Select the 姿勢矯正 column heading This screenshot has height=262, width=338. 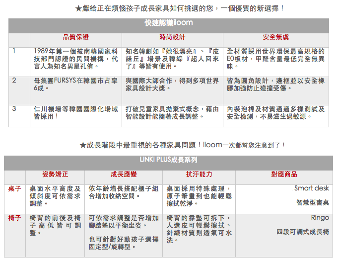click(x=55, y=174)
